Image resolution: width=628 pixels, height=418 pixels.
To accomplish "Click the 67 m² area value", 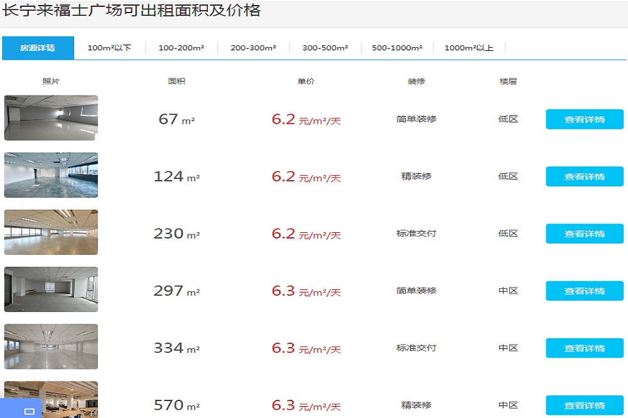I will 176,119.
